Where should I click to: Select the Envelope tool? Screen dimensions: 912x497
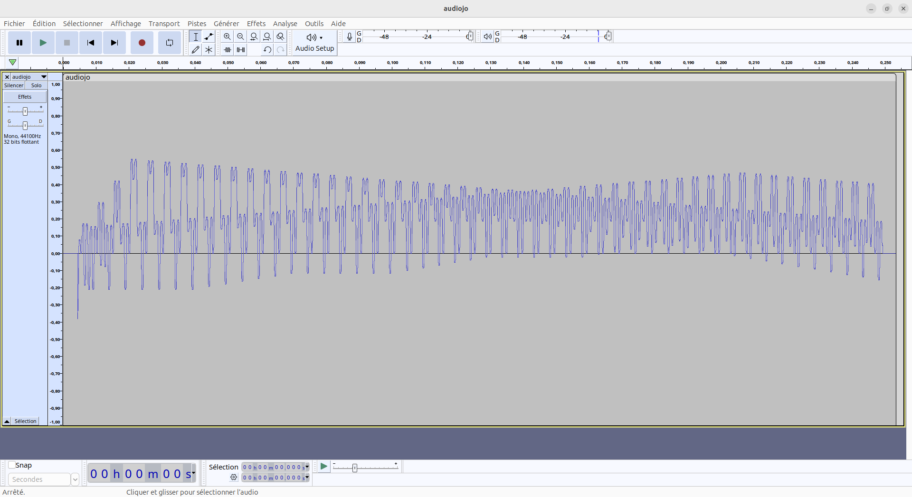pos(209,37)
